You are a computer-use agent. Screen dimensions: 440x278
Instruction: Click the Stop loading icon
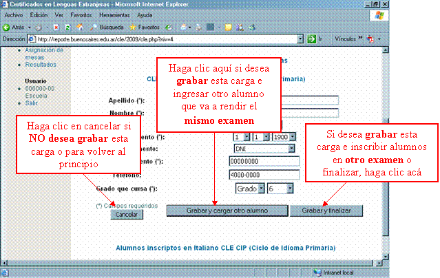(56, 28)
